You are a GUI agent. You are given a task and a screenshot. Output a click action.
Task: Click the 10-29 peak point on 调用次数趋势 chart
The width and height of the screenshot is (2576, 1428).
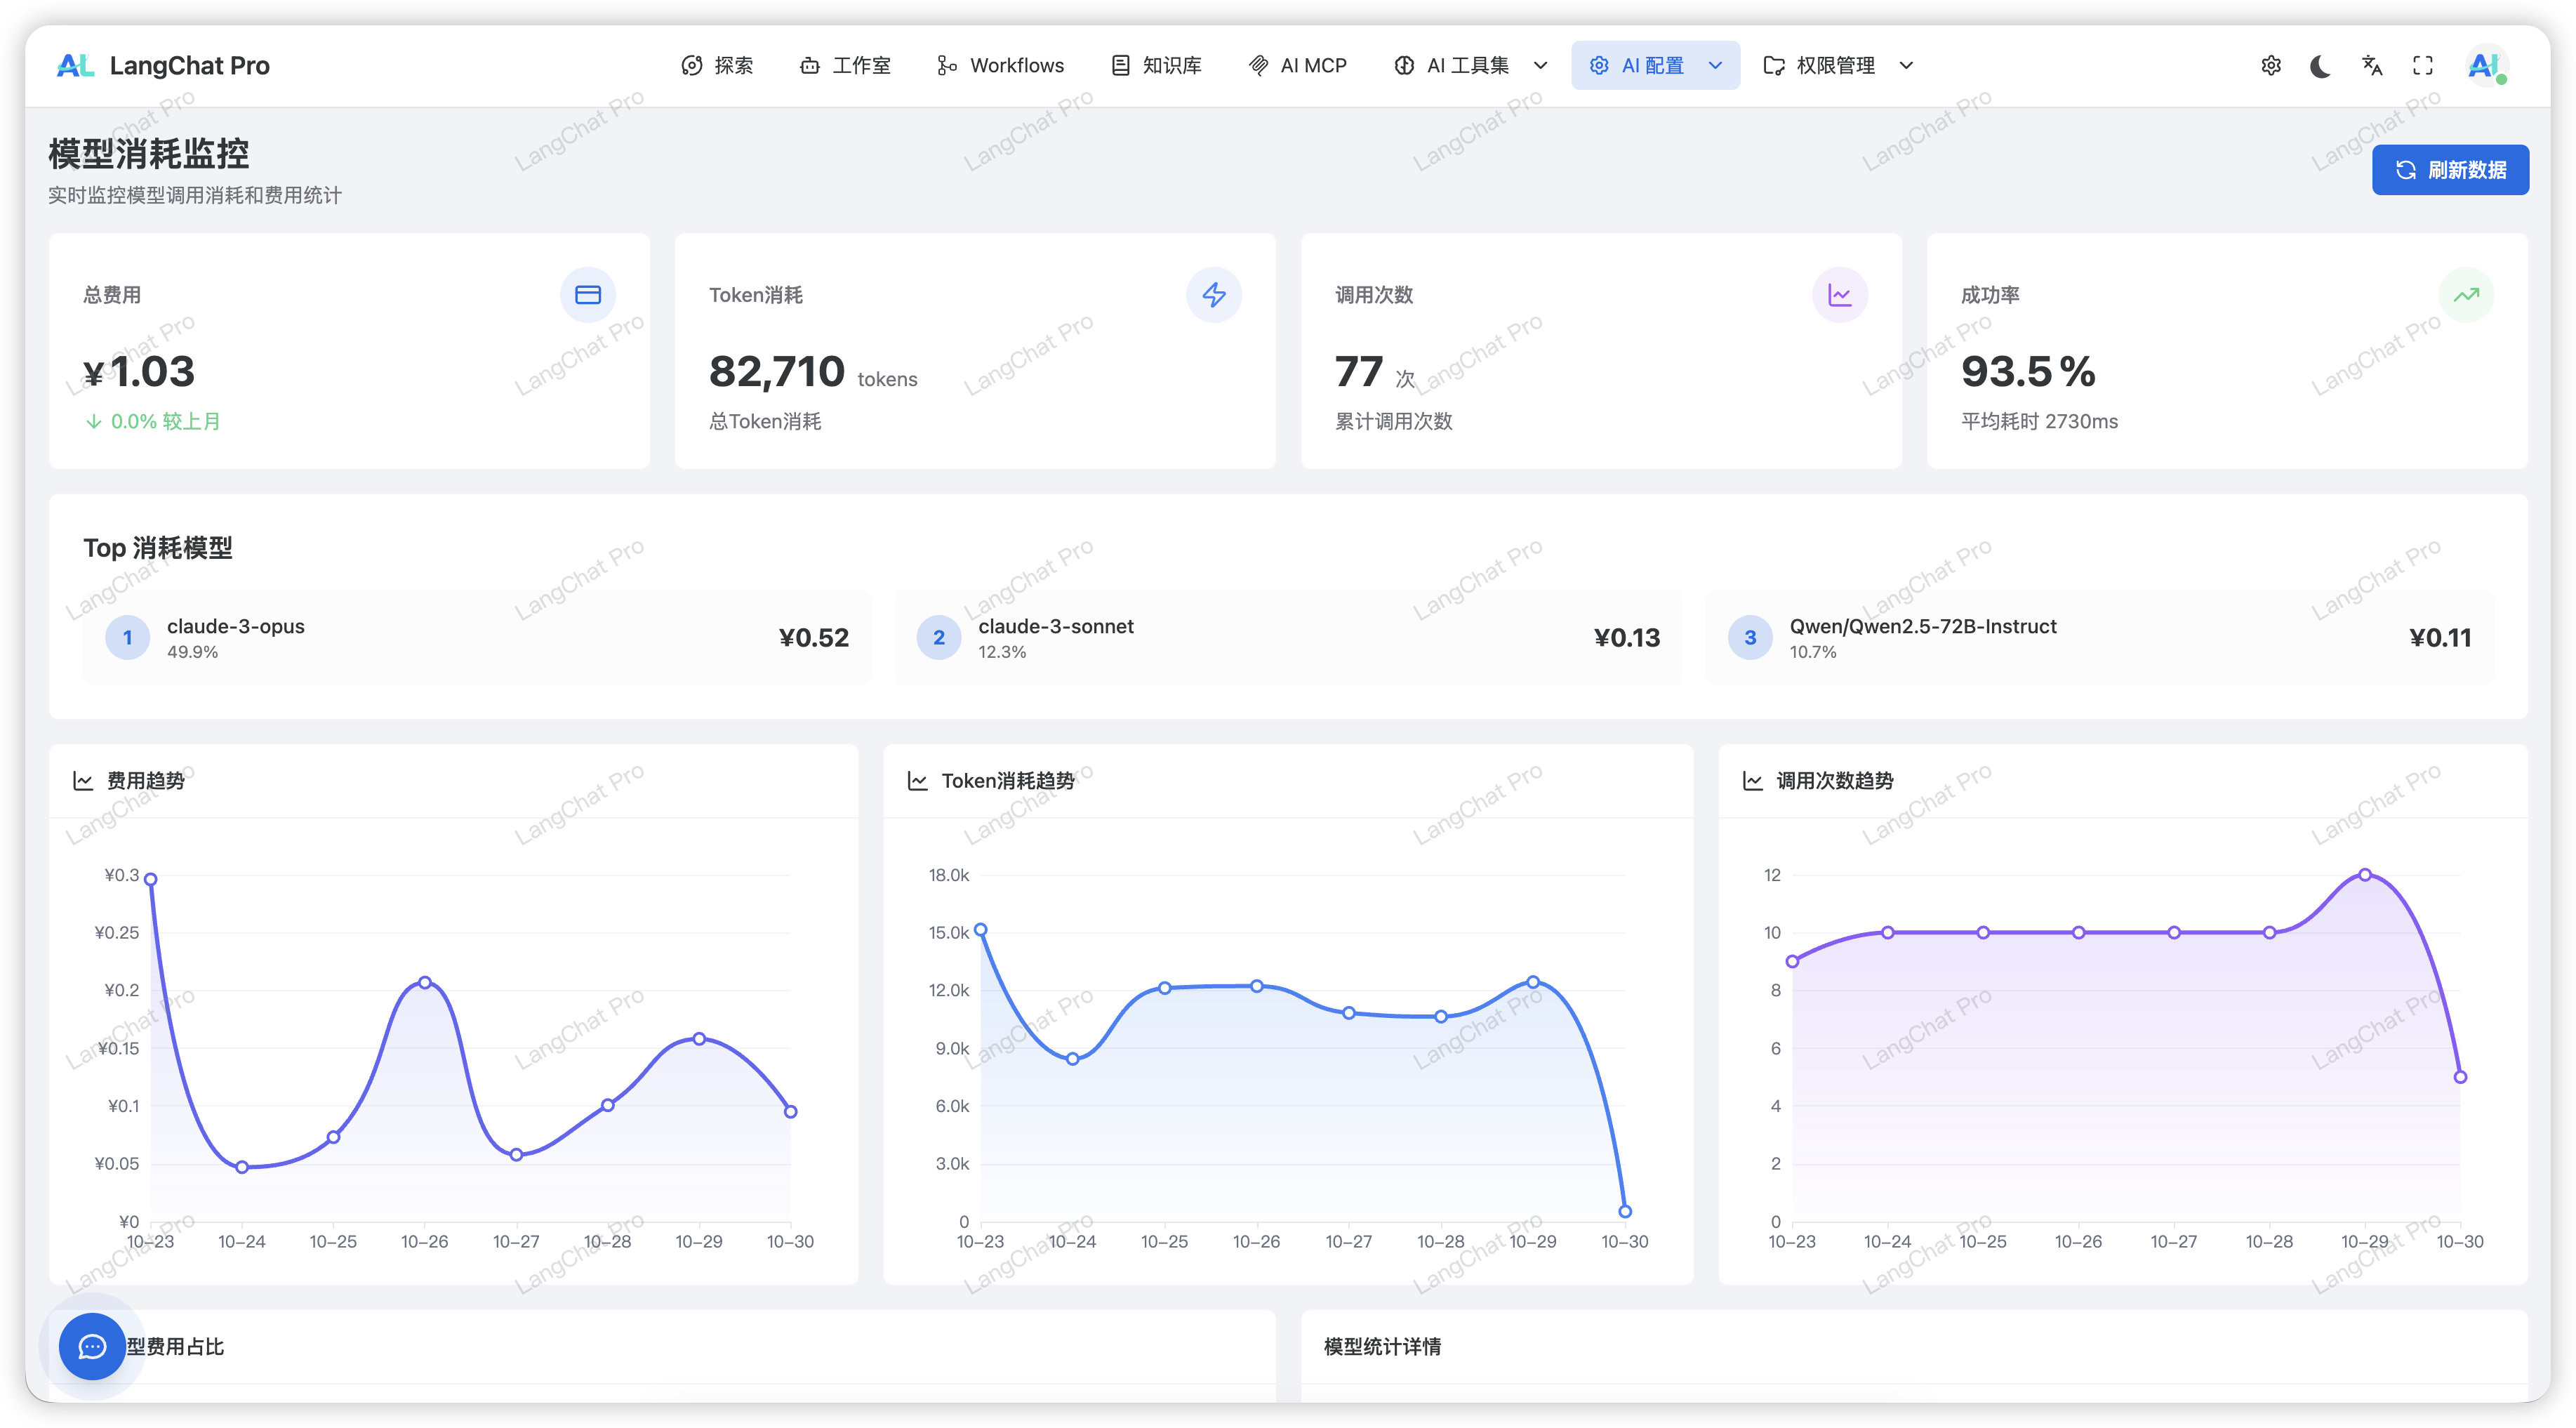2365,875
